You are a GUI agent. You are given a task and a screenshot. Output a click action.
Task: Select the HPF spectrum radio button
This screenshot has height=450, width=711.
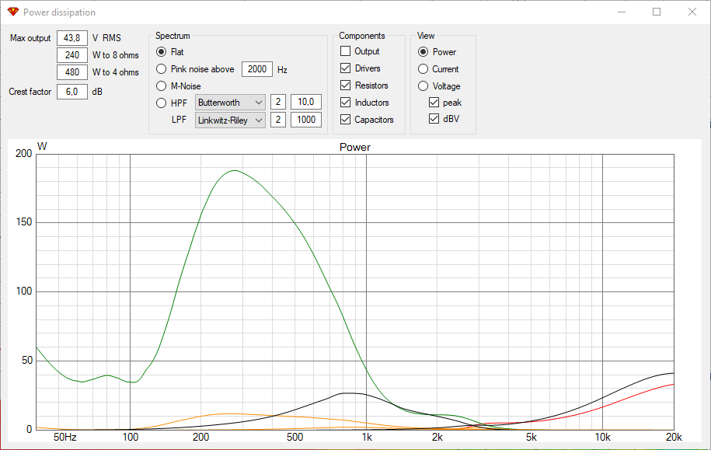[161, 103]
